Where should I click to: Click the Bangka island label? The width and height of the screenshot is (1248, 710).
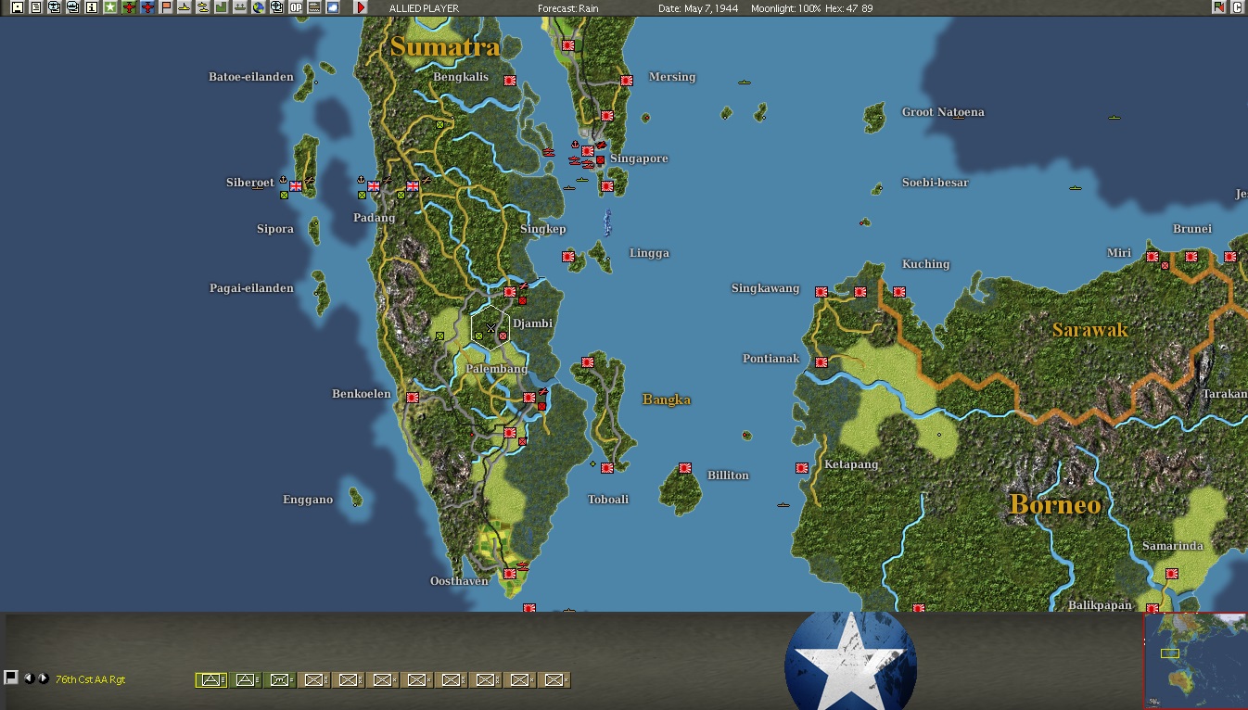pos(667,399)
